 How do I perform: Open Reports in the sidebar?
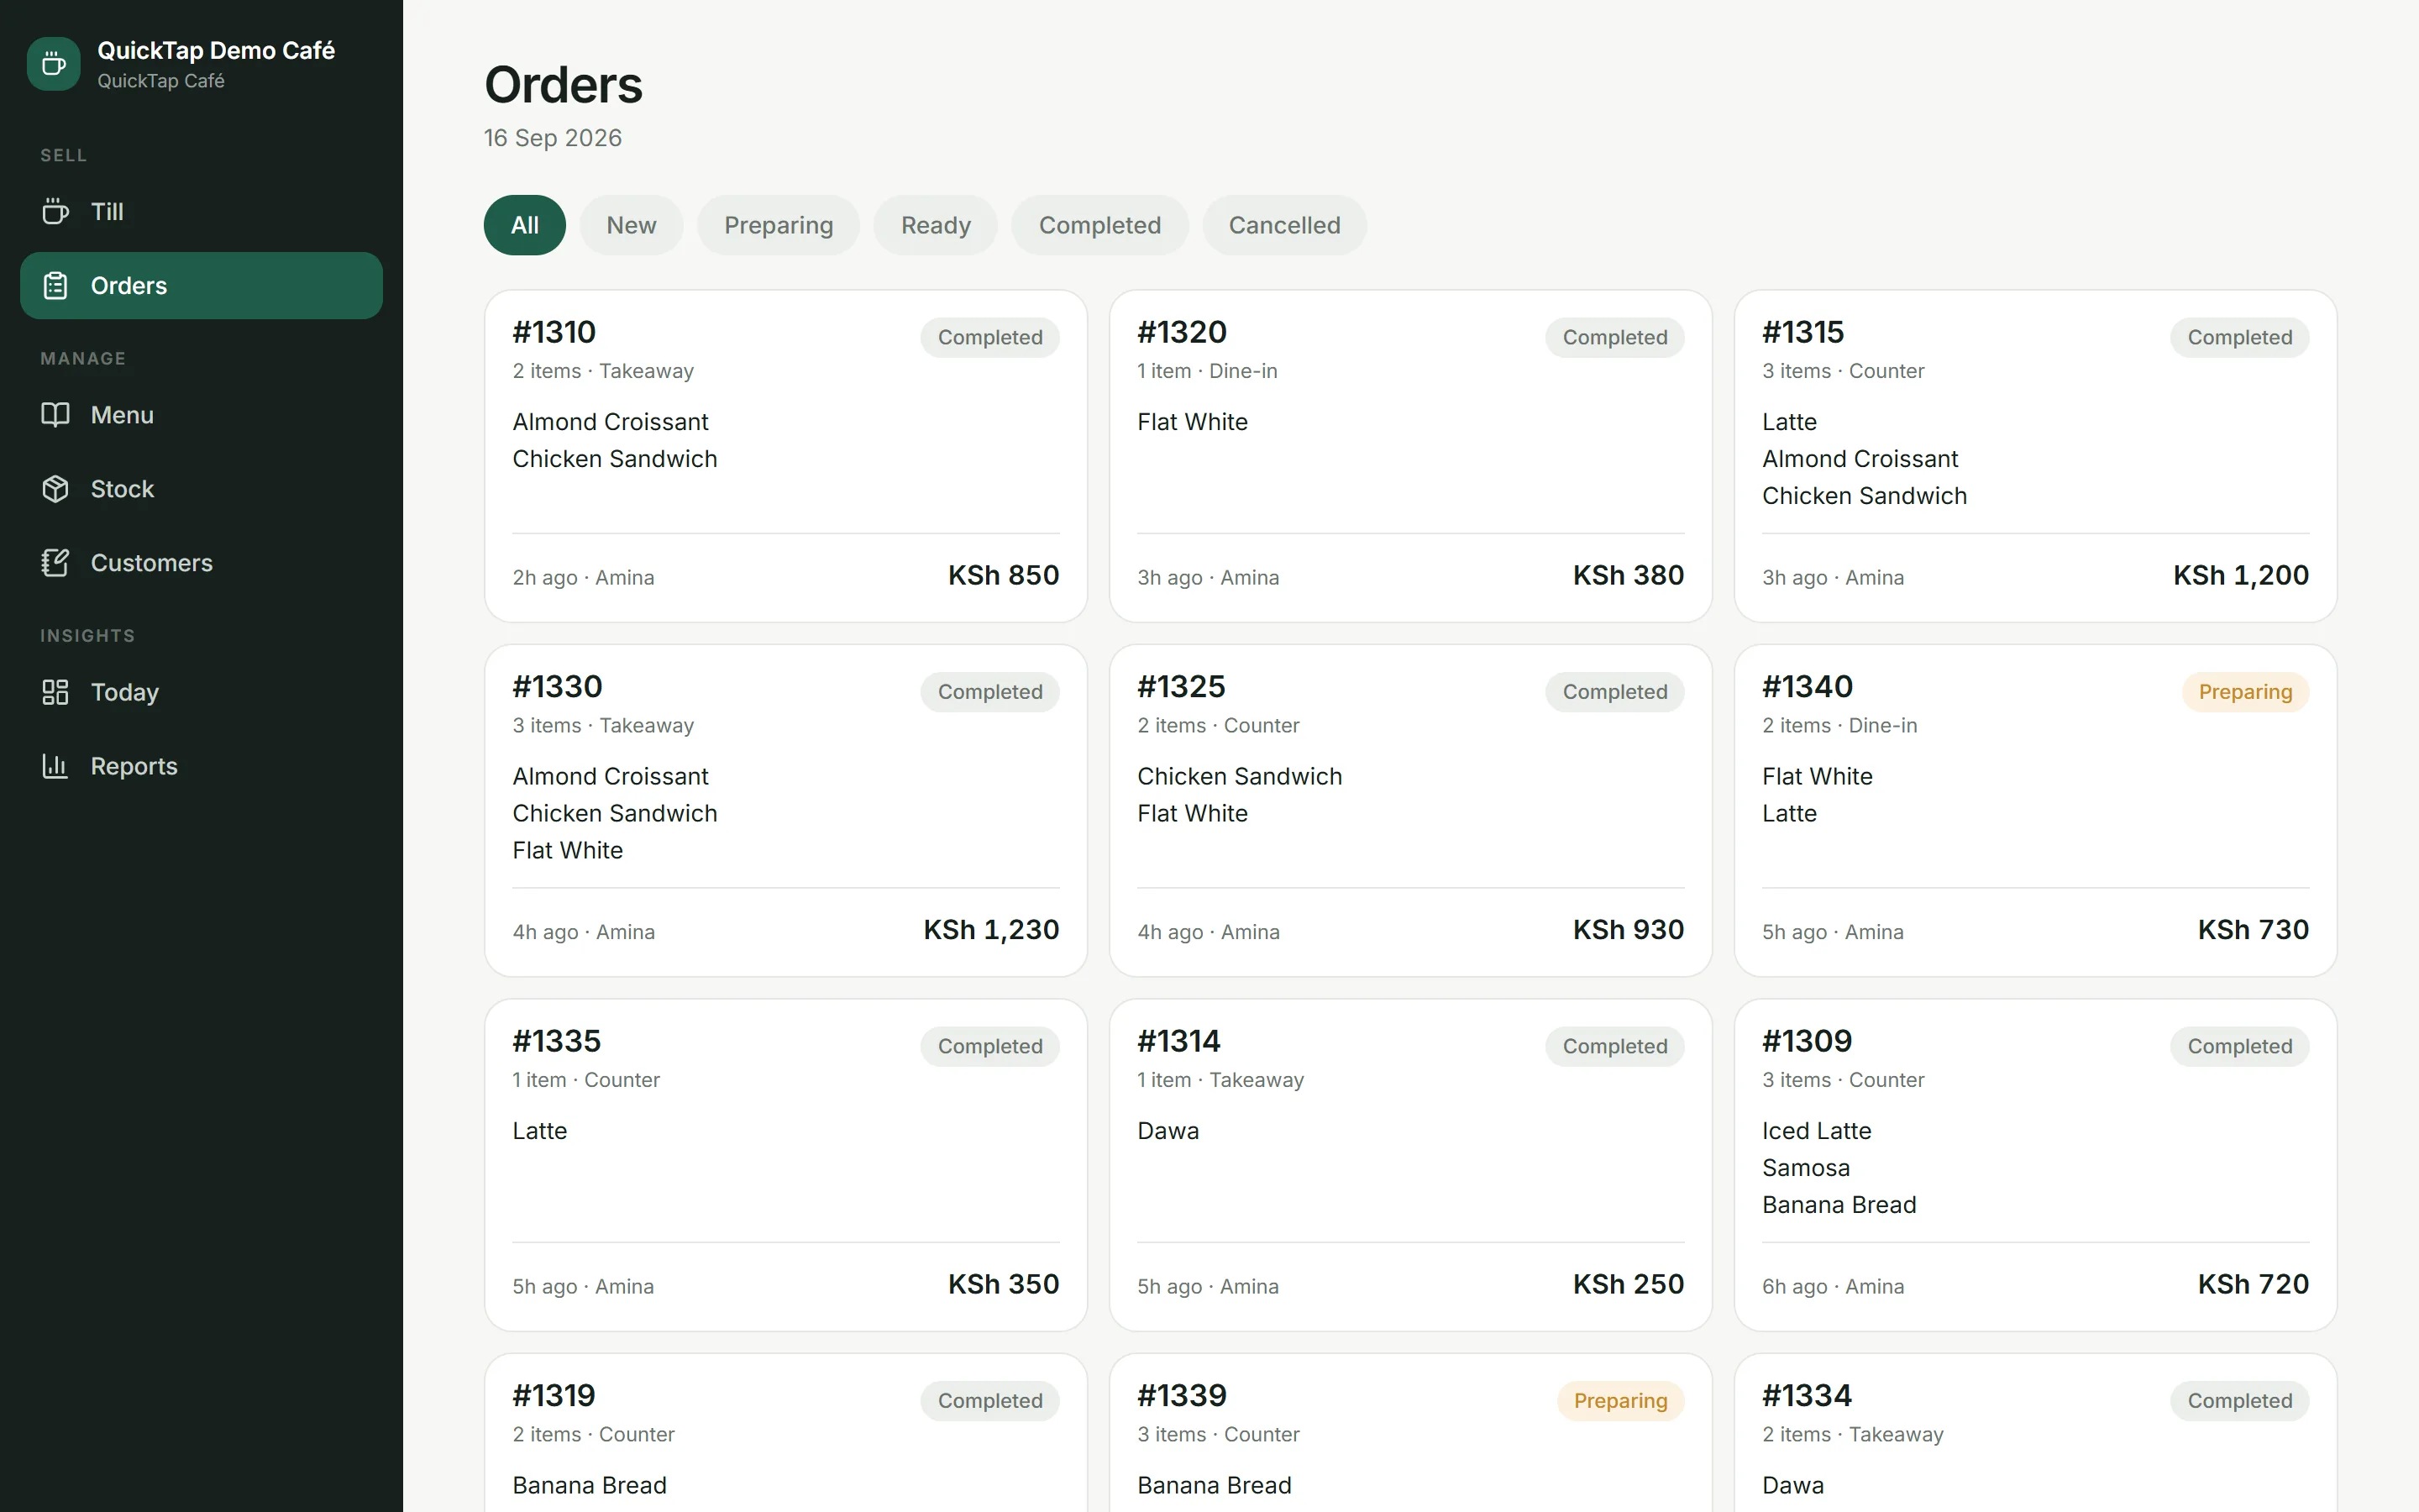click(201, 766)
